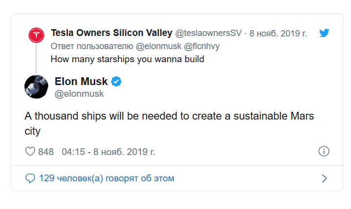Open the 129 человек(а) говорят об этом link
This screenshot has width=351, height=209.
(106, 178)
